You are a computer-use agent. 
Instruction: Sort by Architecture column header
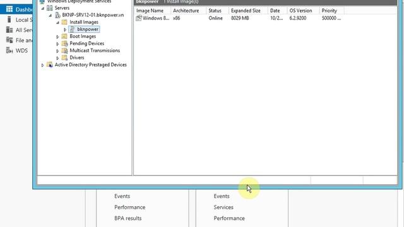188,11
